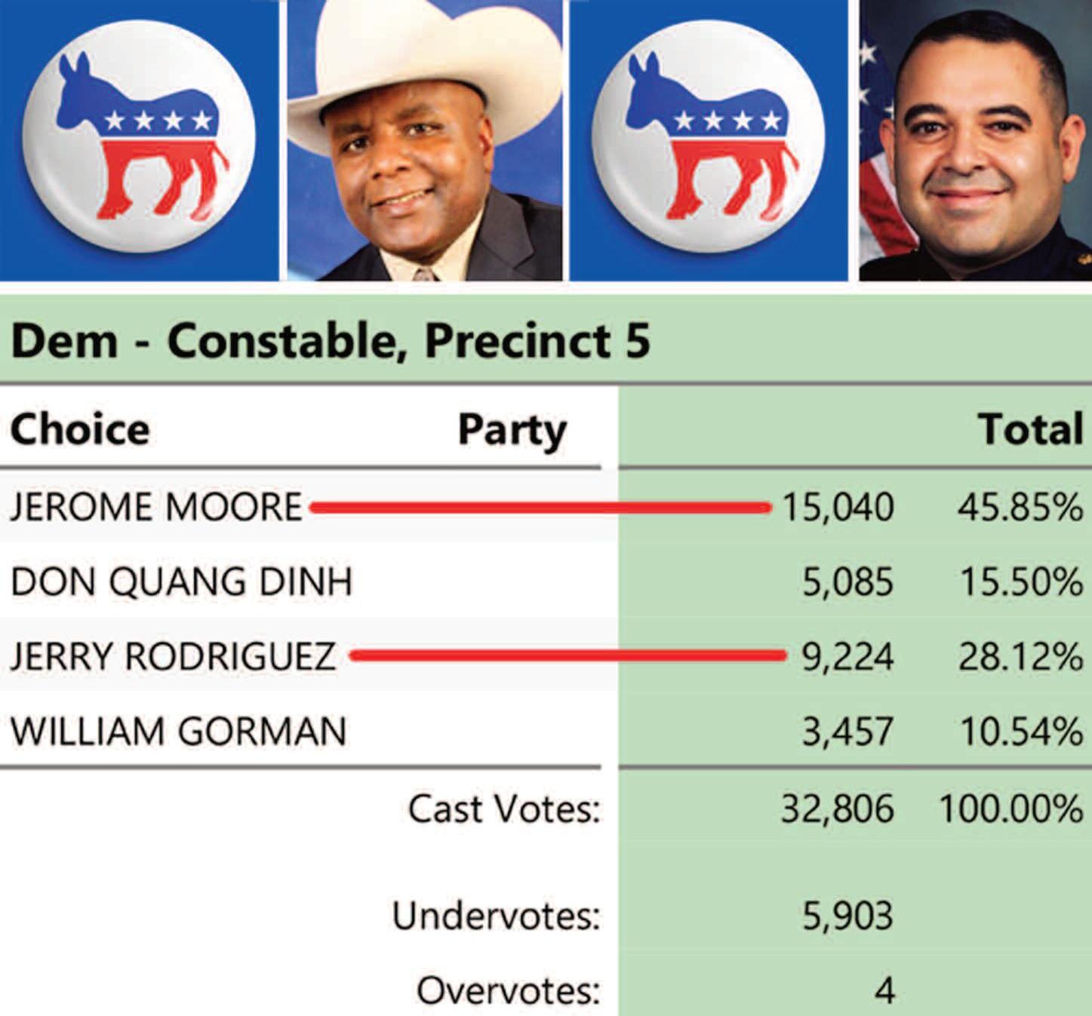The width and height of the screenshot is (1092, 1016).
Task: Select the WILLIAM GORMAN candidate name
Action: pyautogui.click(x=179, y=731)
